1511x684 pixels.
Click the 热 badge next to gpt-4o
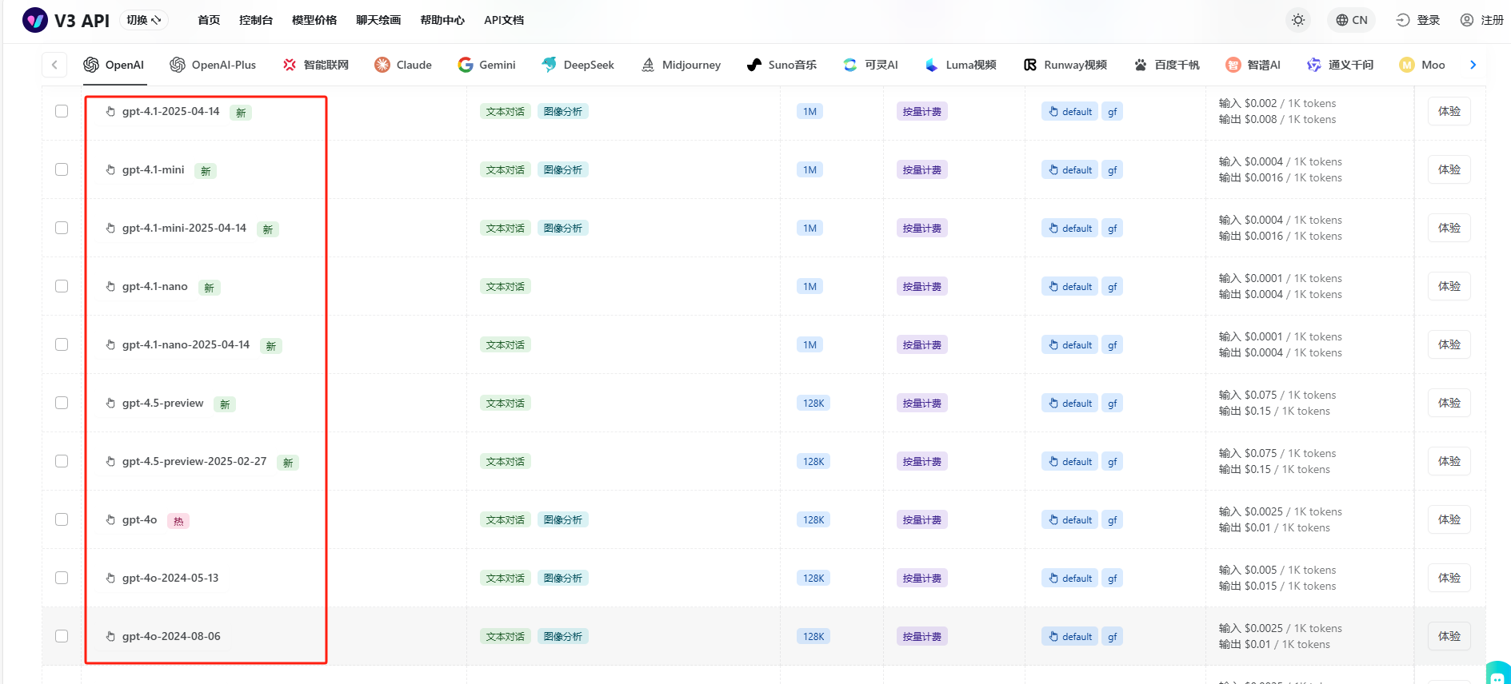(x=178, y=521)
